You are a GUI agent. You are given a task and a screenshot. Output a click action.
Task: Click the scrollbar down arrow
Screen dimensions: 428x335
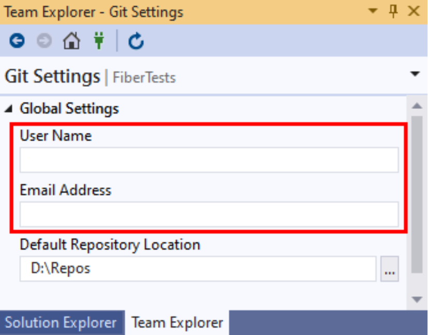pos(417,298)
